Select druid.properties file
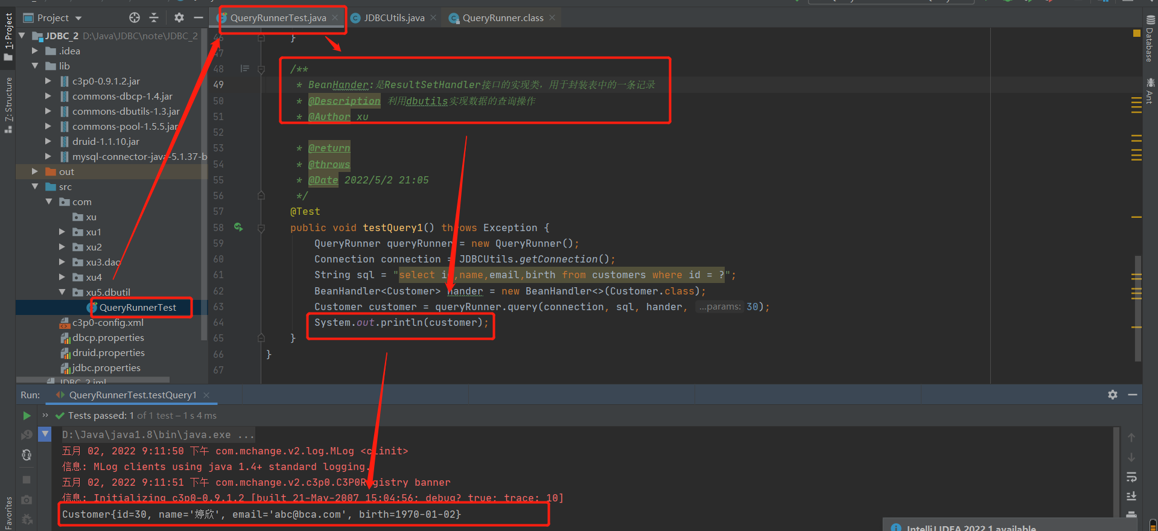Image resolution: width=1158 pixels, height=531 pixels. tap(109, 353)
